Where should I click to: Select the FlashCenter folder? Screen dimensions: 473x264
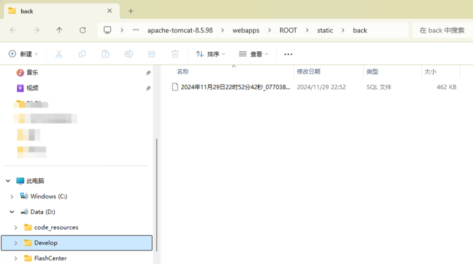[50, 258]
